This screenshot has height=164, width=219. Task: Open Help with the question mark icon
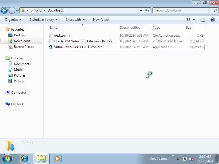coord(213,20)
